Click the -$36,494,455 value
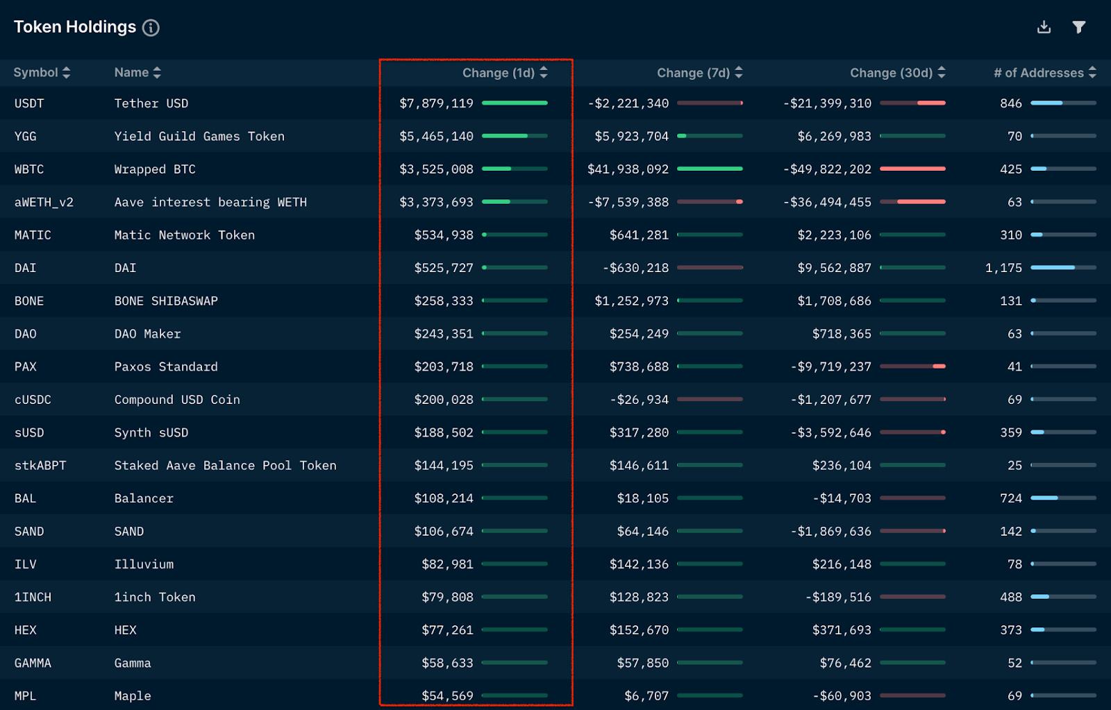Viewport: 1111px width, 710px height. pos(827,203)
